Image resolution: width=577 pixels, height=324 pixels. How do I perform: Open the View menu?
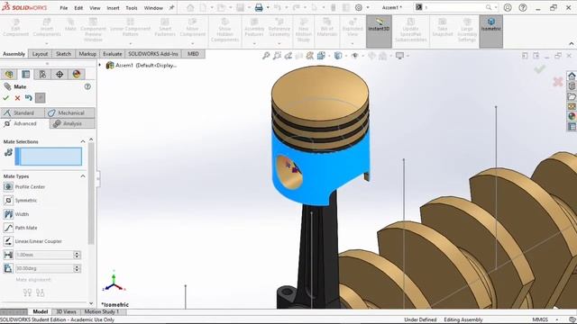pyautogui.click(x=95, y=8)
